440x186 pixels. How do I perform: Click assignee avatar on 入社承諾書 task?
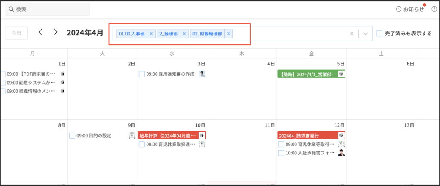click(x=341, y=153)
